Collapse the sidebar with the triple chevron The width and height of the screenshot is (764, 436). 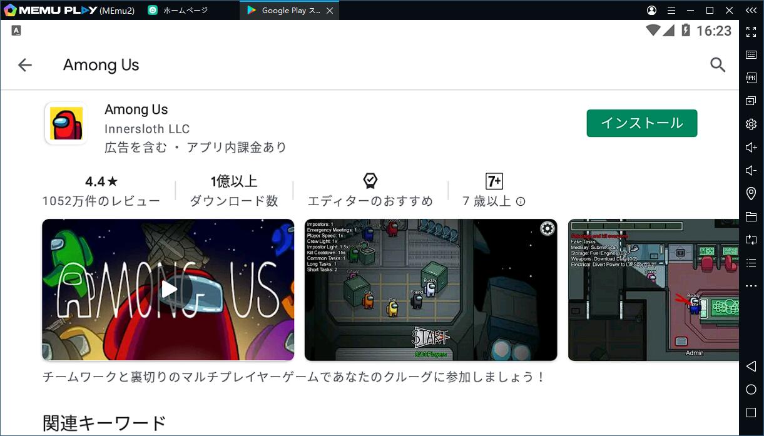tap(751, 10)
